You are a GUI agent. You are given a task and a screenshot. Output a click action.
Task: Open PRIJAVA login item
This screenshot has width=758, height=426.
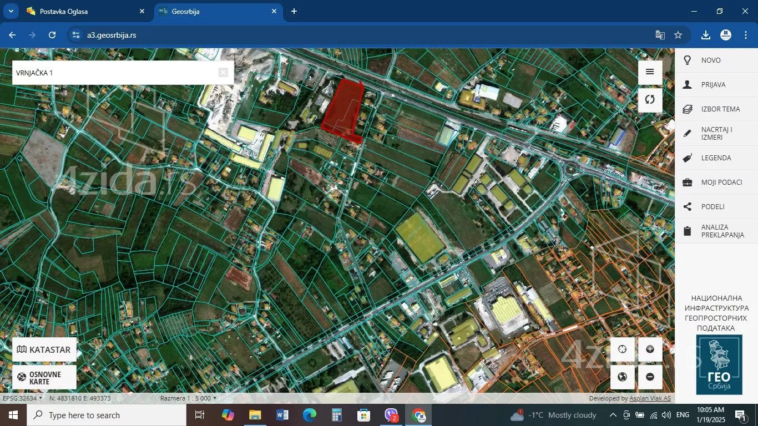click(716, 85)
